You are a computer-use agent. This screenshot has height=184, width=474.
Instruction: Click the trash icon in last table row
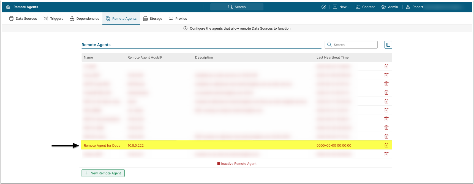tap(386, 154)
